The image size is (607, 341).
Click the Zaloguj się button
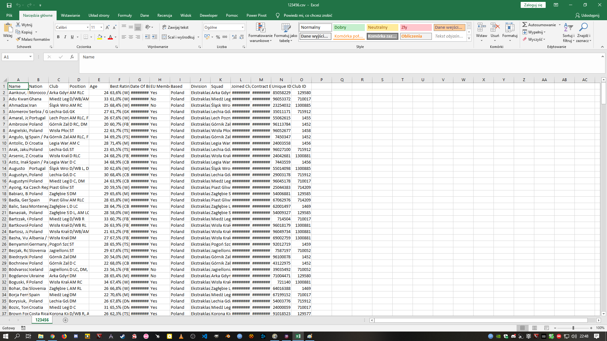[x=533, y=5]
